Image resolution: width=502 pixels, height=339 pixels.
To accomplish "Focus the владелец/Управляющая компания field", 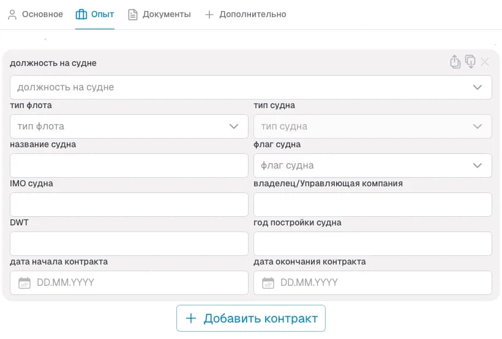I will [373, 205].
